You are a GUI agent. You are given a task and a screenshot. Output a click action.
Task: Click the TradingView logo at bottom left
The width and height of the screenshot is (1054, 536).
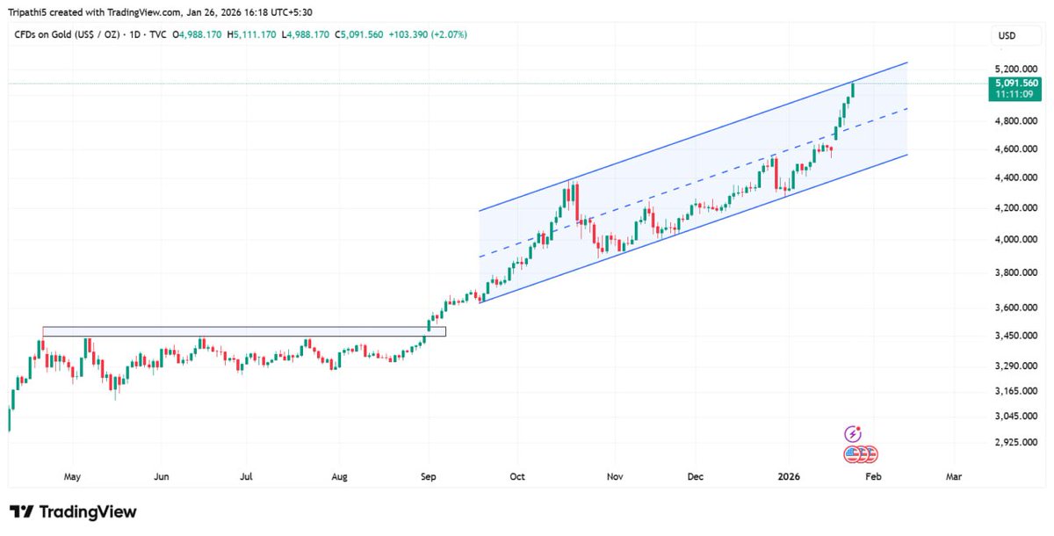pos(73,511)
